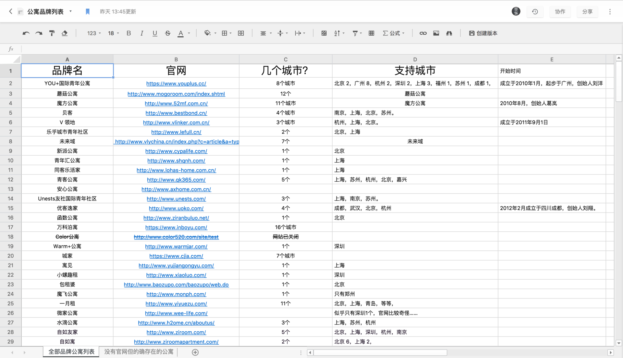This screenshot has height=358, width=623.
Task: Open the Σ 公式 formula menu
Action: pyautogui.click(x=394, y=33)
